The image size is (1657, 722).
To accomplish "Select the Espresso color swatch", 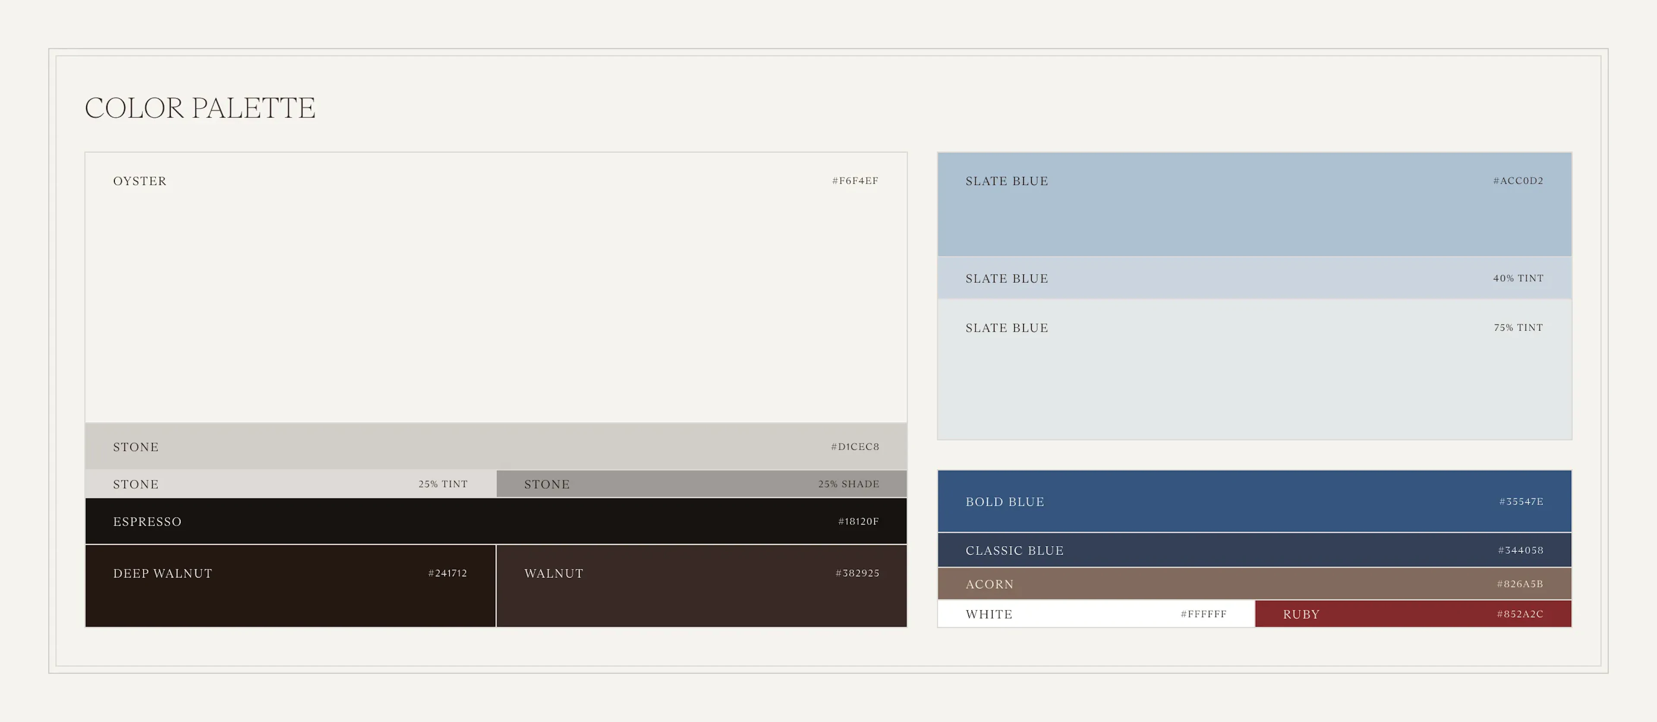I will 496,521.
